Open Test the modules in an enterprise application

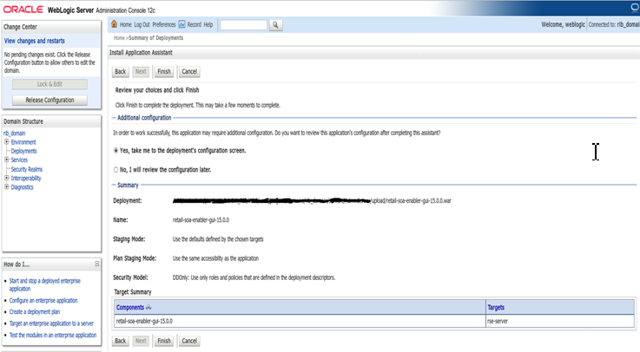(x=53, y=336)
